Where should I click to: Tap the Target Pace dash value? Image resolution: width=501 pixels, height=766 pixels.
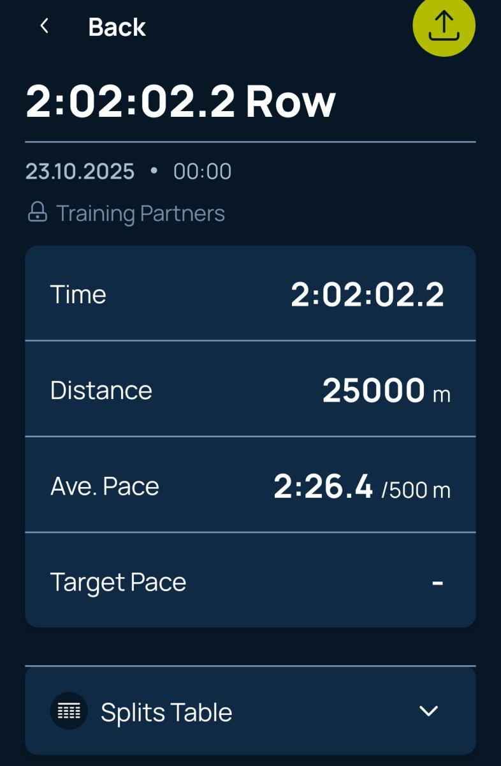(437, 582)
